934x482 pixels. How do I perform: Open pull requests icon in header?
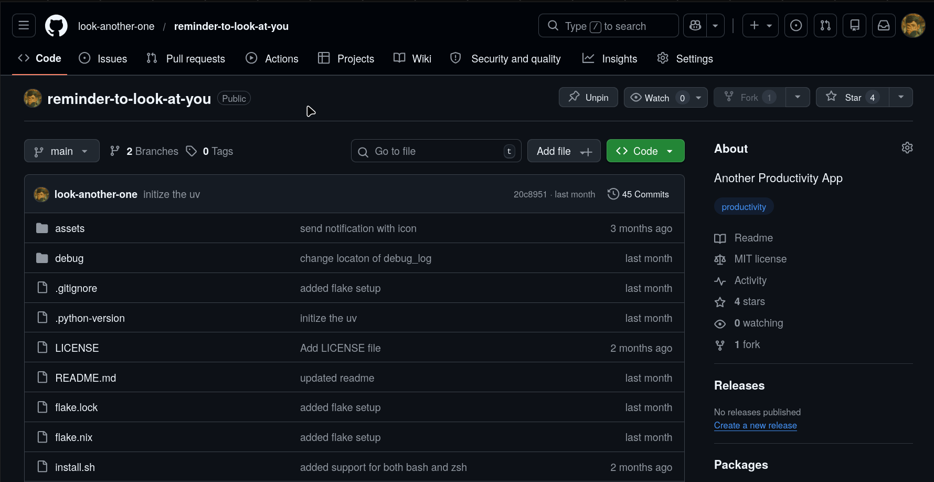coord(825,26)
